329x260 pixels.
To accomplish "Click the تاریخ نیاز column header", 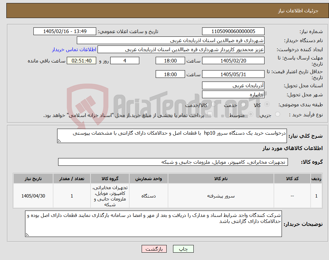I will coord(33,178).
